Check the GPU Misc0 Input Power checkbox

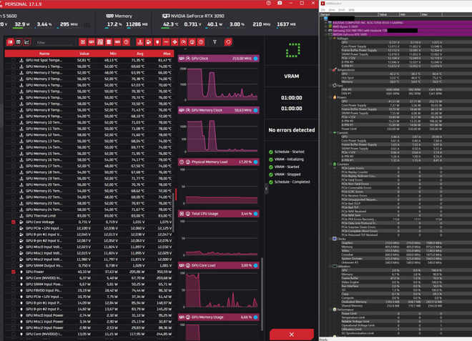pos(14,315)
